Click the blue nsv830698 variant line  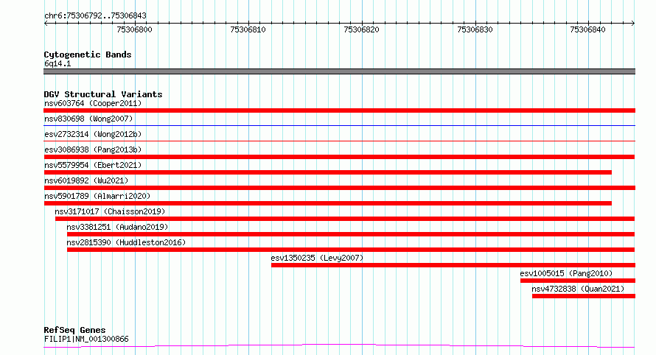coord(339,125)
